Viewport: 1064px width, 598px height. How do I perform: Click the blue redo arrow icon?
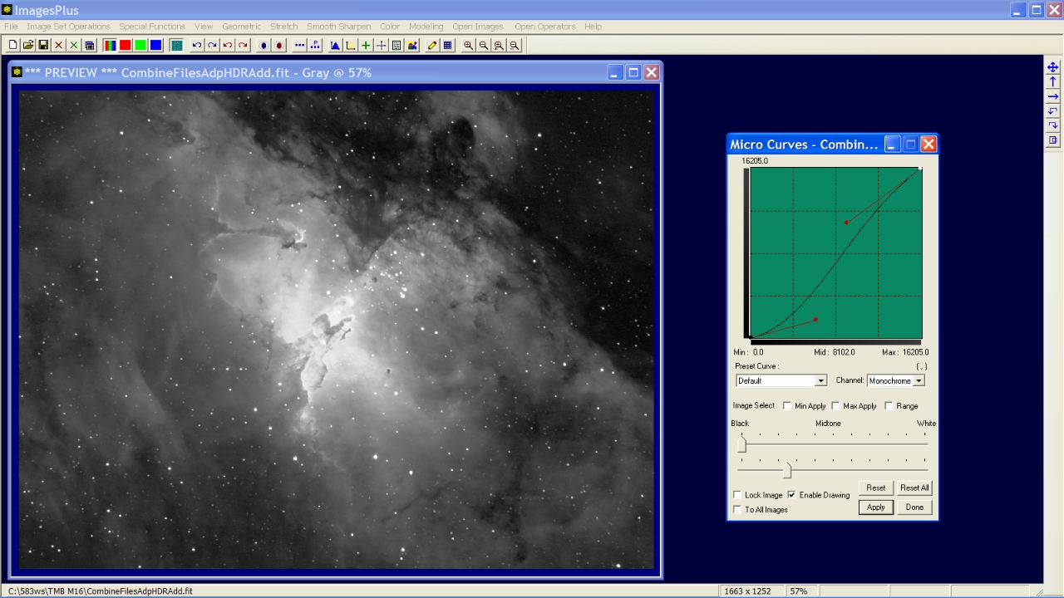(x=212, y=46)
